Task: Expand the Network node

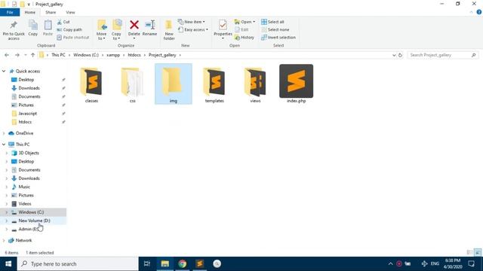Action: (4, 240)
